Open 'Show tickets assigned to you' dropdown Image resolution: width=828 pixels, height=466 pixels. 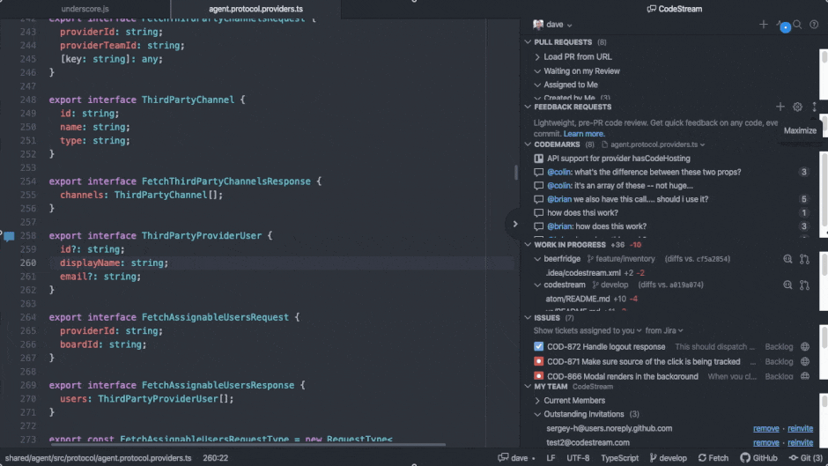588,330
